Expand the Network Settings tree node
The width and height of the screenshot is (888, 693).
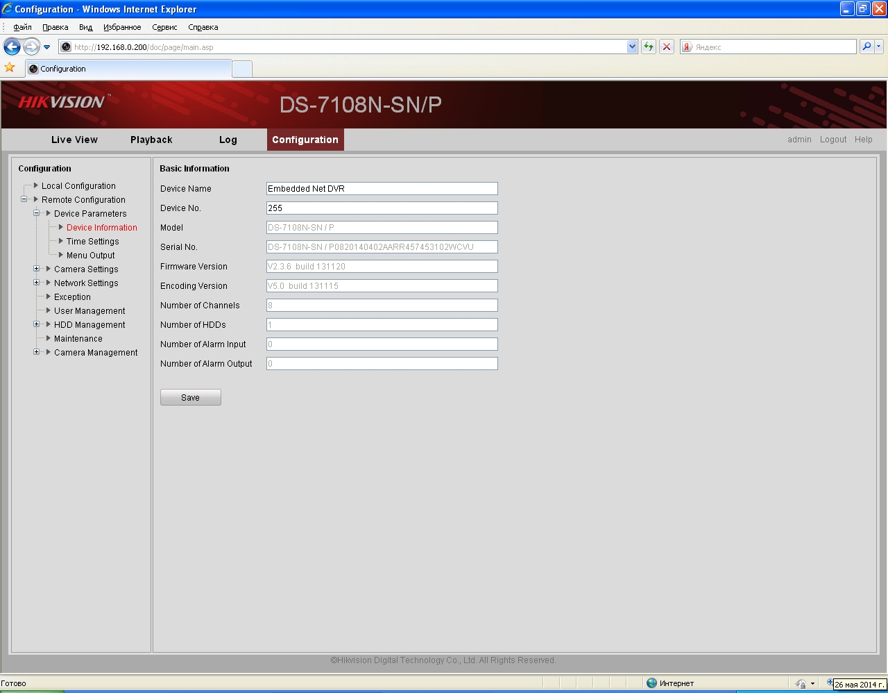tap(37, 283)
